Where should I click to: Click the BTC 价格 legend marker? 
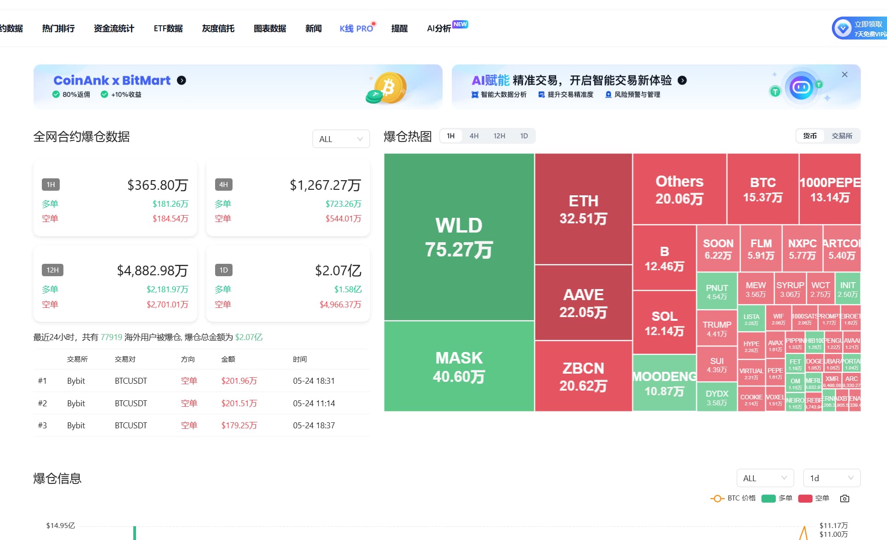718,498
